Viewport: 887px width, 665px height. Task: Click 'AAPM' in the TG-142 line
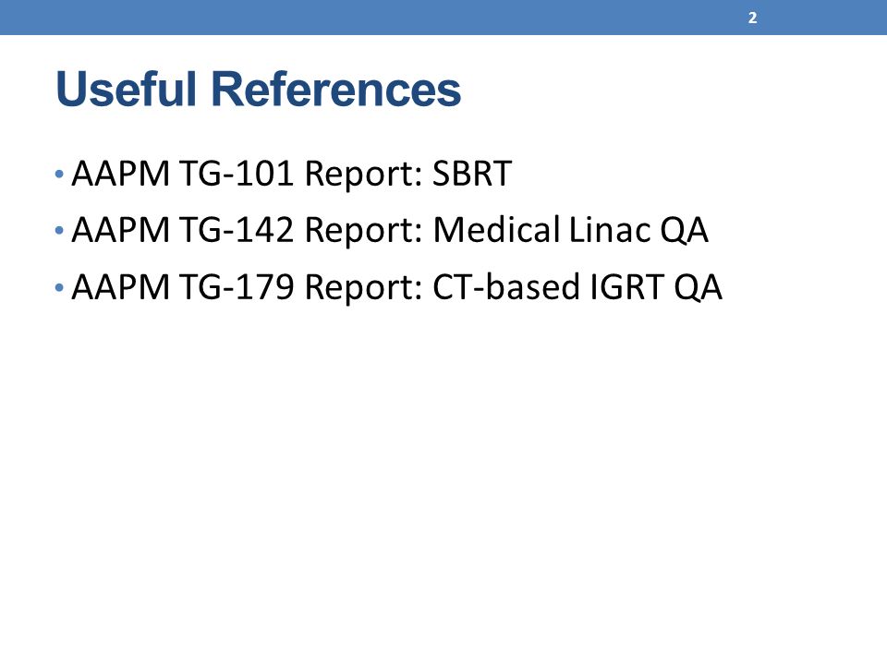(120, 230)
